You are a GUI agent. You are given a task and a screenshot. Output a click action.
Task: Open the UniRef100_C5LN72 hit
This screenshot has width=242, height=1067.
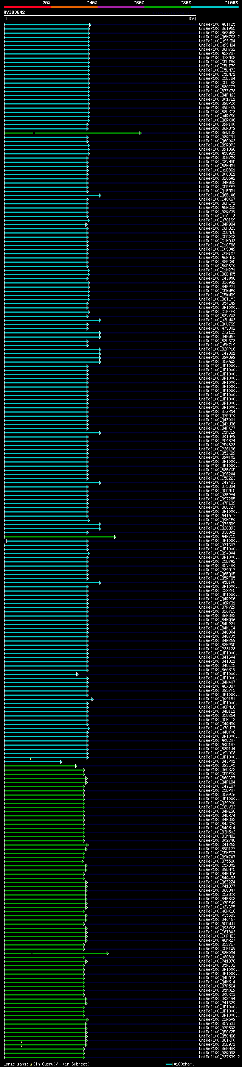click(x=217, y=70)
